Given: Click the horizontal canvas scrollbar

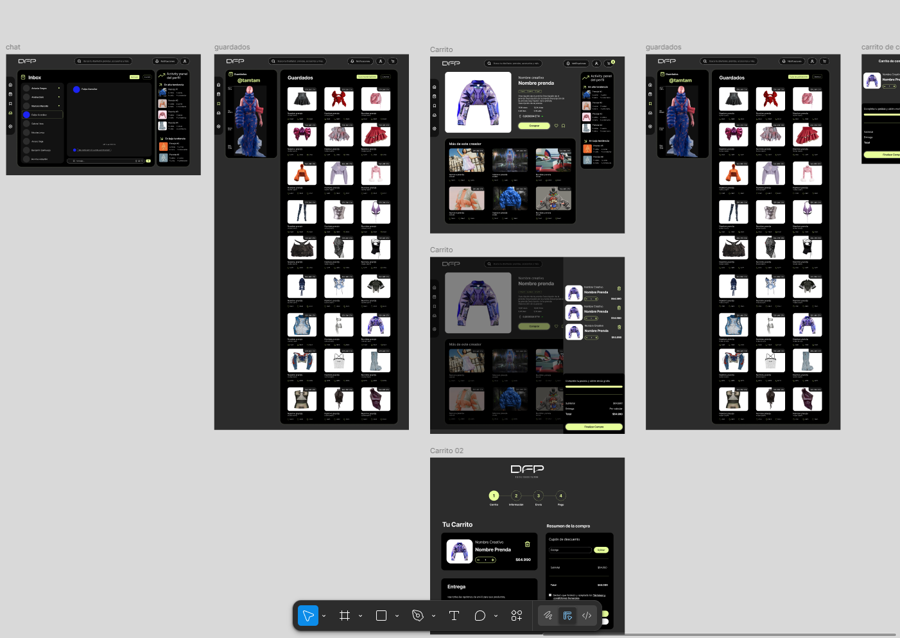Looking at the screenshot, I should tap(719, 635).
